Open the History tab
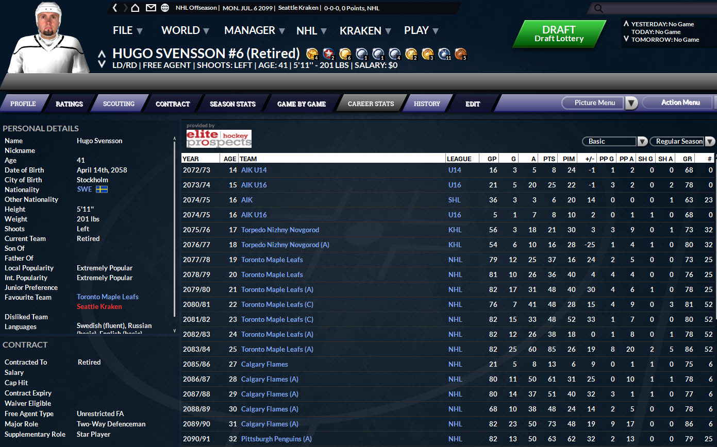Image resolution: width=717 pixels, height=447 pixels. [427, 104]
